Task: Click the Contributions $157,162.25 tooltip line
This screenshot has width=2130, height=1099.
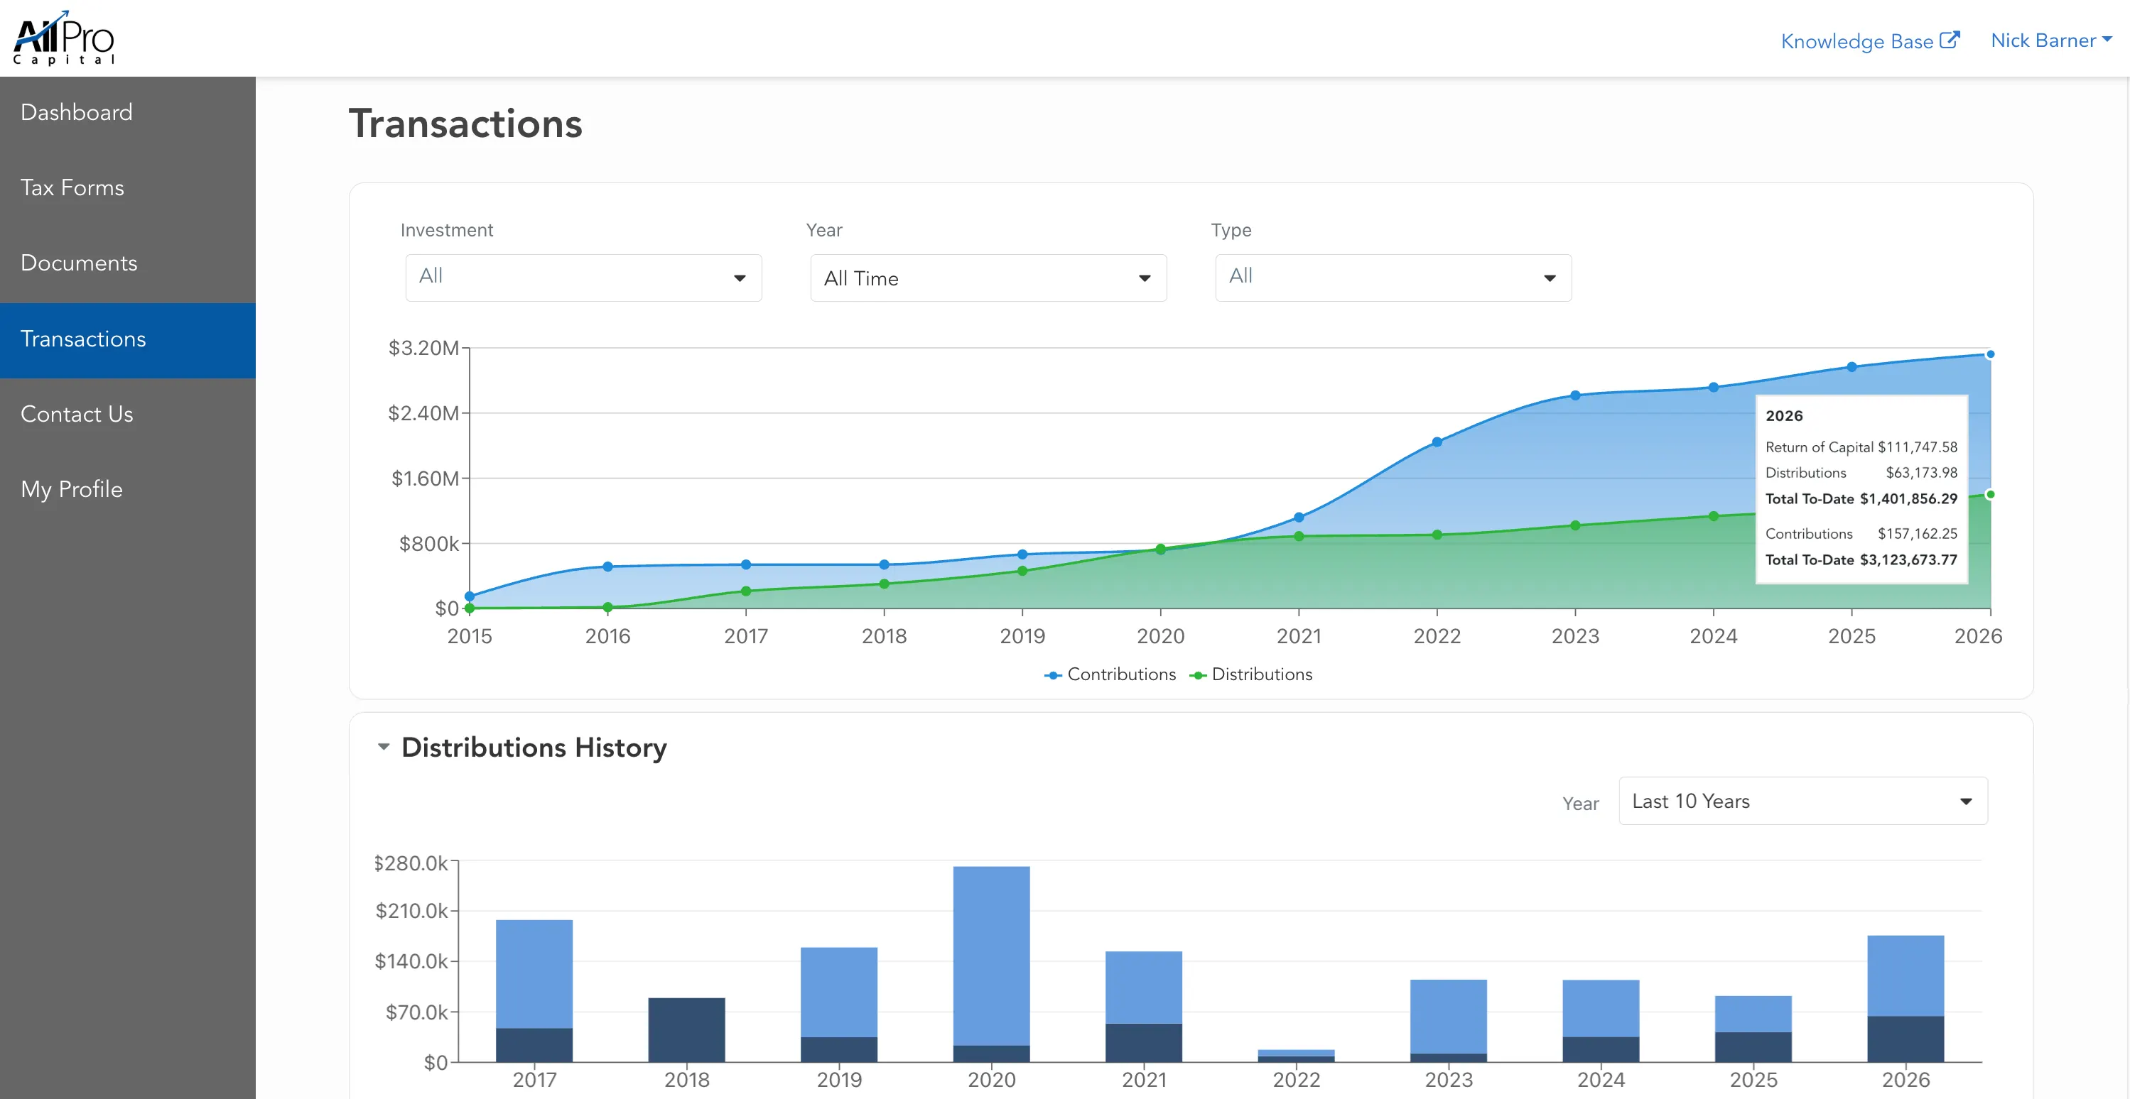Action: click(x=1861, y=534)
